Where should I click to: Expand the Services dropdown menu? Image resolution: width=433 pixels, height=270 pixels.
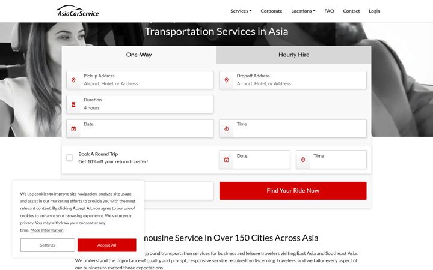click(x=241, y=11)
